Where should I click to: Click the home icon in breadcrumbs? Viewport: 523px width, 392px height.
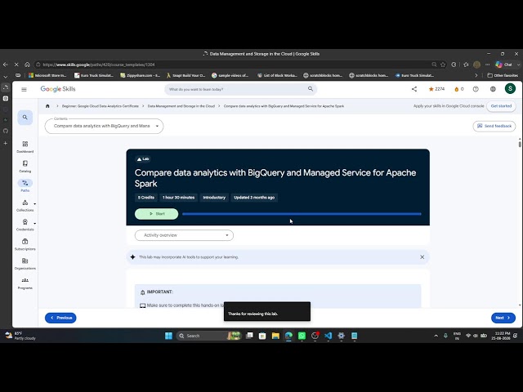point(47,106)
